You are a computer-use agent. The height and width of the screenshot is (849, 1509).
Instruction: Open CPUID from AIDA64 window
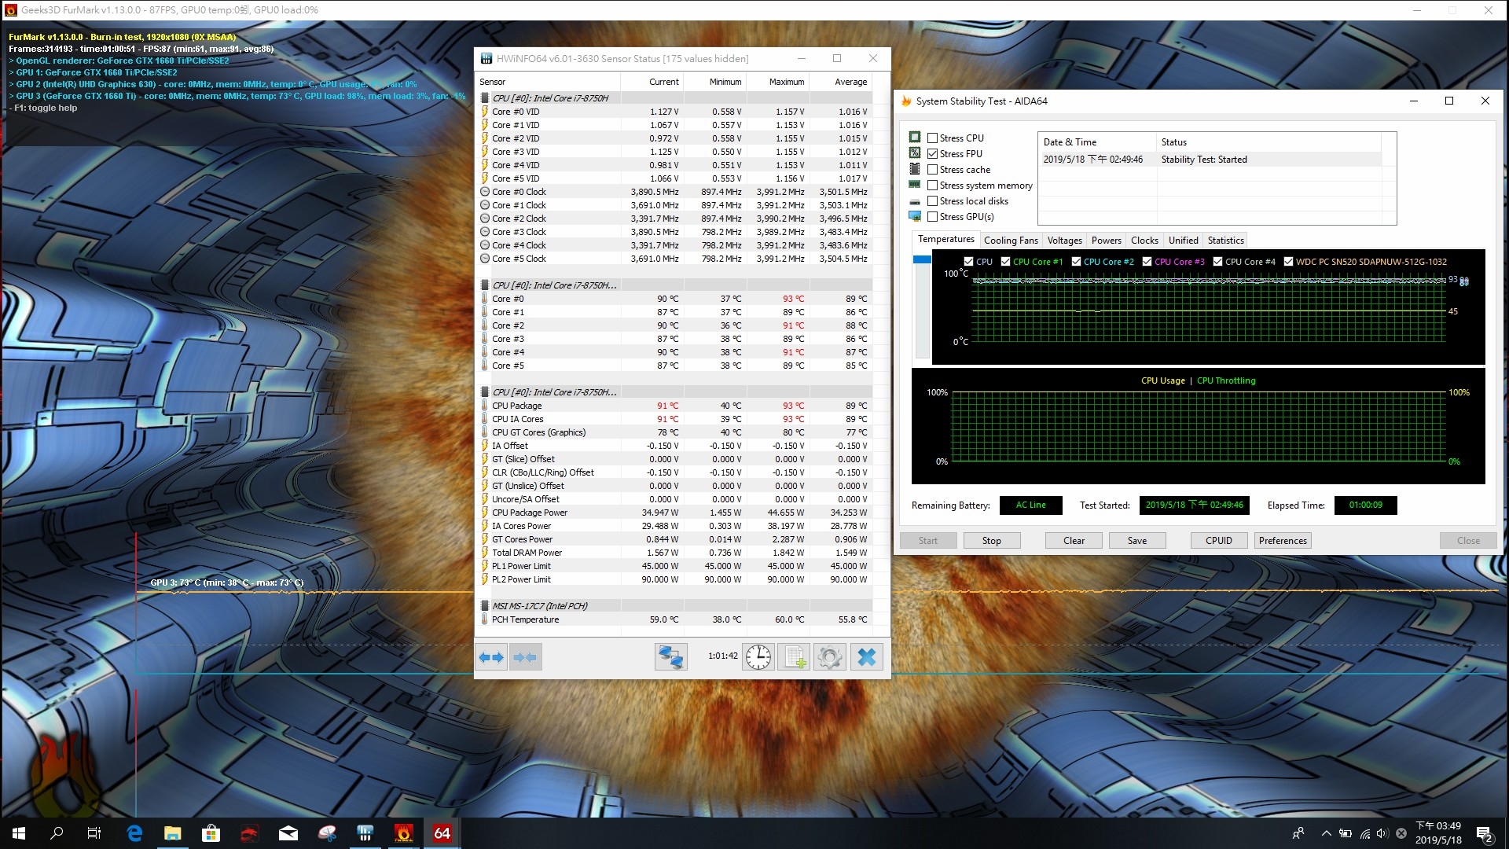(1218, 541)
